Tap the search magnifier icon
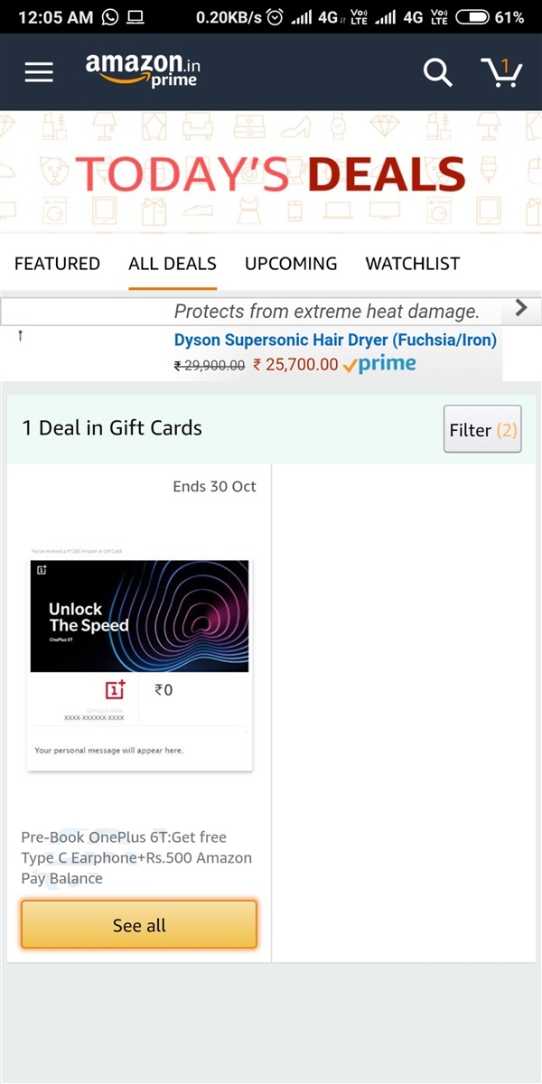Screen dimensions: 542x1084 tap(438, 72)
